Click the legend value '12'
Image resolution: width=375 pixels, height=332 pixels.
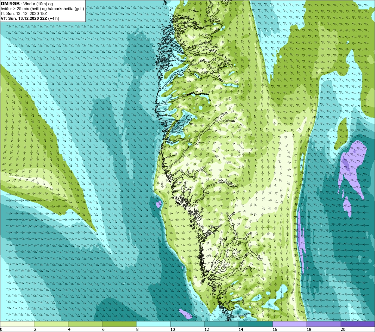[x=207, y=329]
